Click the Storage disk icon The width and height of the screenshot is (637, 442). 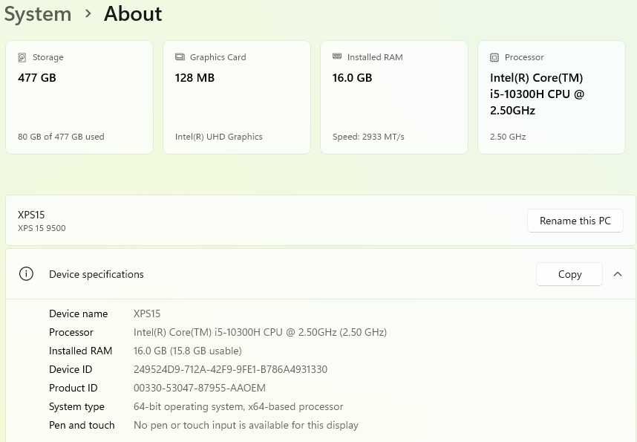coord(22,57)
